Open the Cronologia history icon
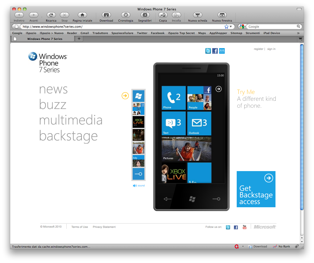Viewport: 314px width, 263px height. 125,15
